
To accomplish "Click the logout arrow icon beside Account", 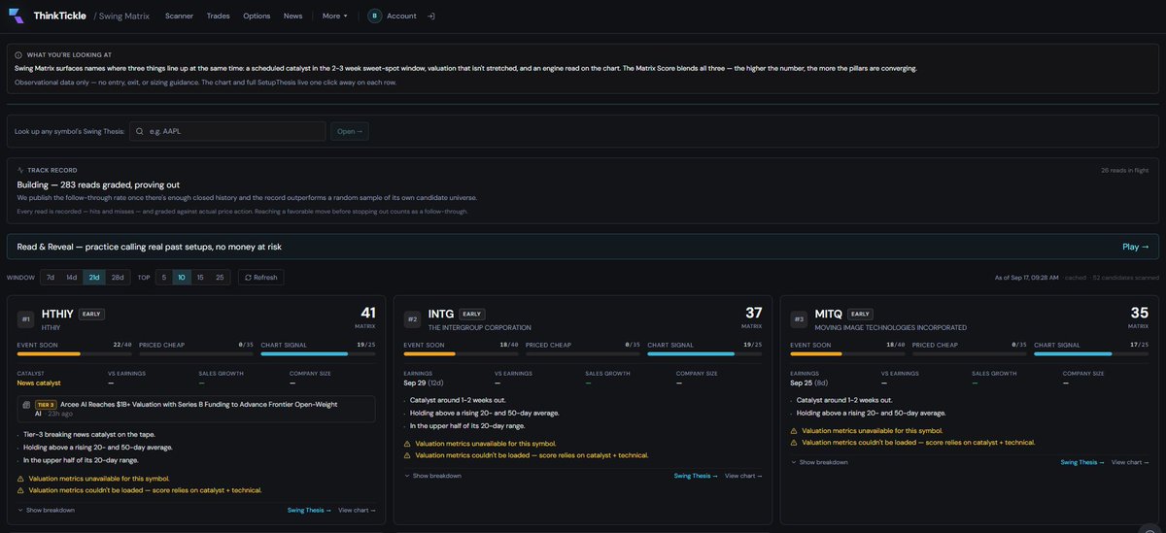I will coord(431,16).
